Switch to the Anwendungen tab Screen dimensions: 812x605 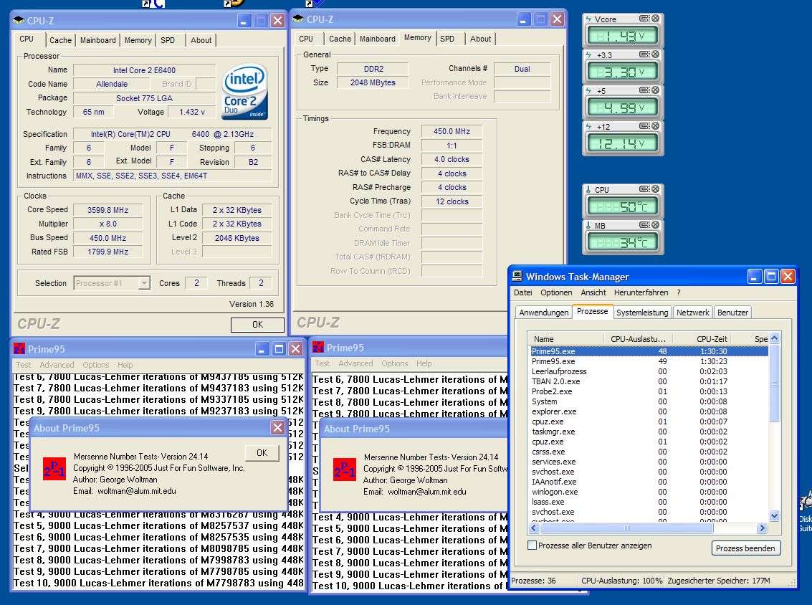pyautogui.click(x=544, y=313)
